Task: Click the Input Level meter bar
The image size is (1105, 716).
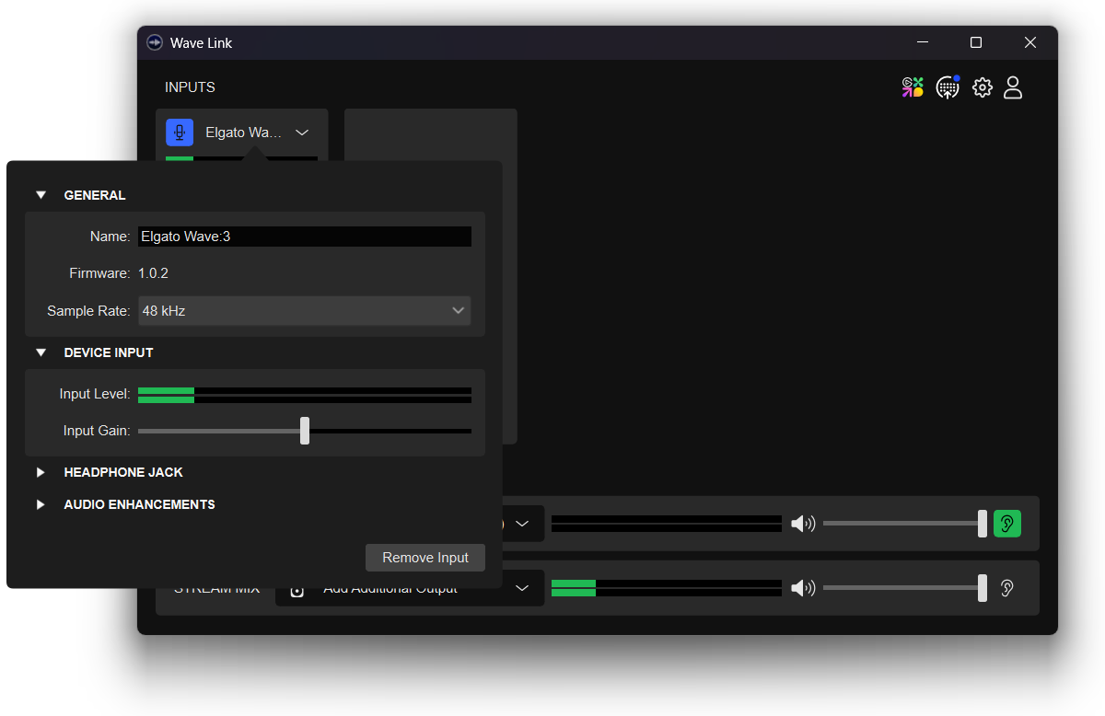Action: click(305, 395)
